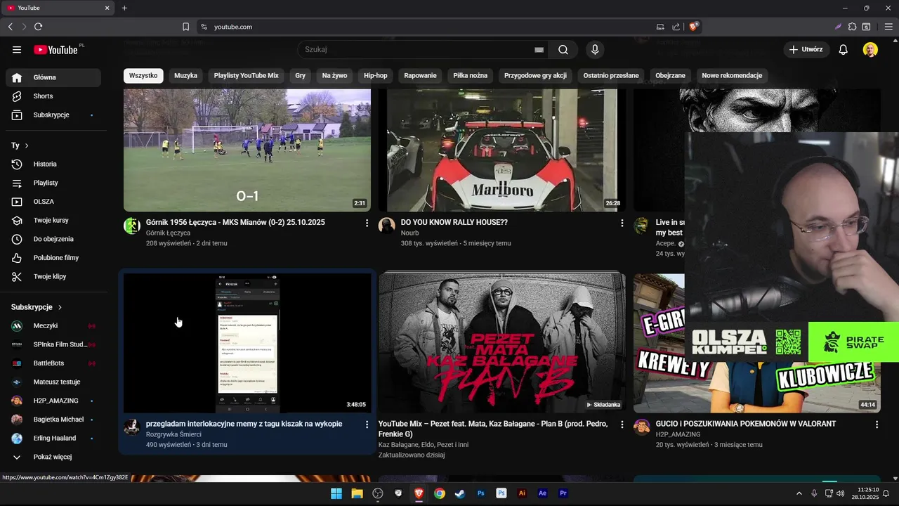Image resolution: width=899 pixels, height=506 pixels.
Task: Open BattleBots subscription channel
Action: pyautogui.click(x=53, y=363)
